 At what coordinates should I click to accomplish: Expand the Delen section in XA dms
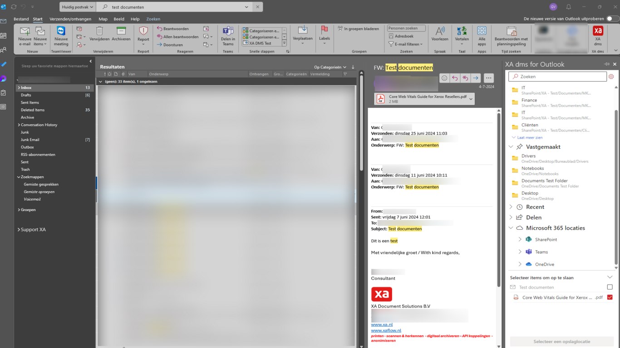pos(511,217)
